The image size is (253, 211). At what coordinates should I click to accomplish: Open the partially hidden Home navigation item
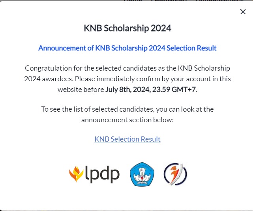click(x=133, y=1)
